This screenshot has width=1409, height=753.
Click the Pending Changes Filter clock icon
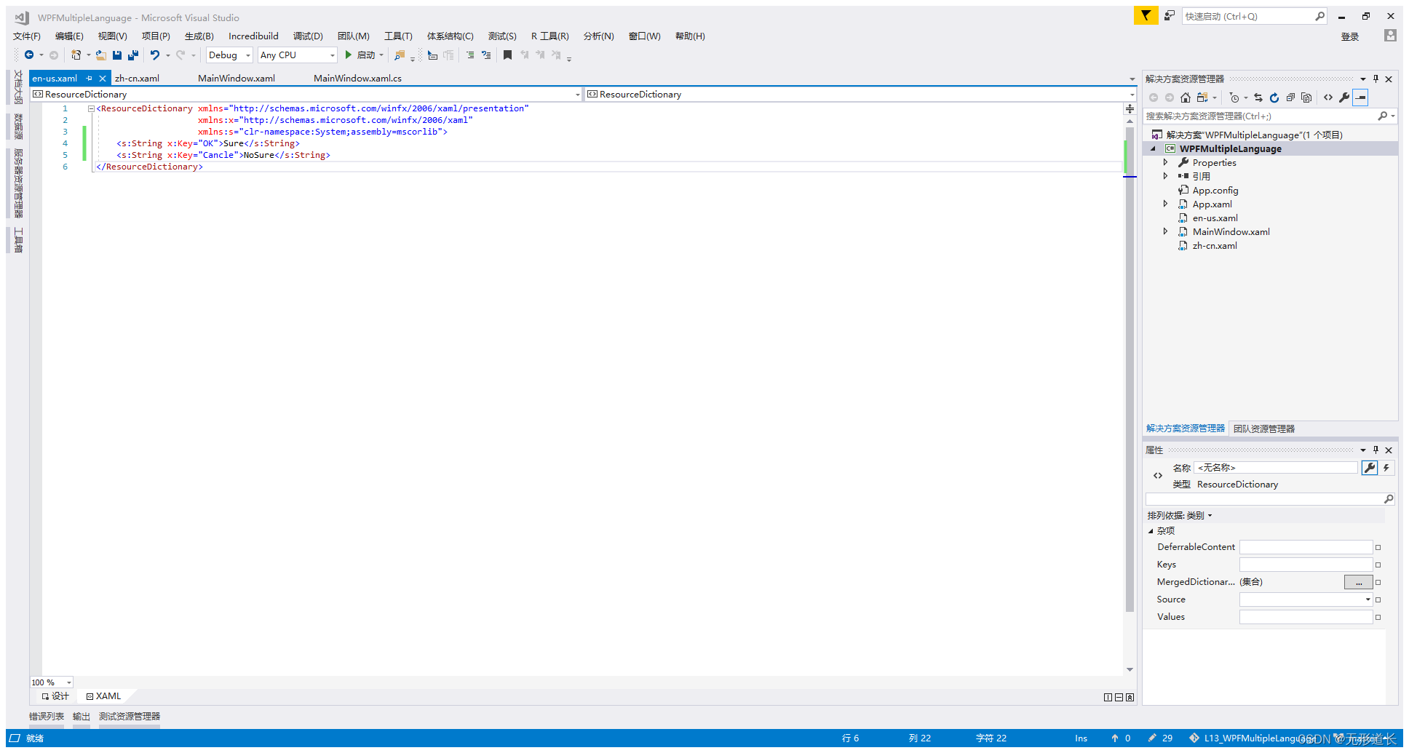pyautogui.click(x=1234, y=97)
